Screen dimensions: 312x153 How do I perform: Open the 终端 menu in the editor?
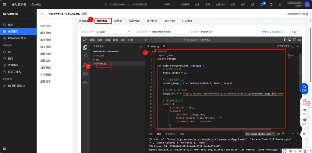[131, 40]
